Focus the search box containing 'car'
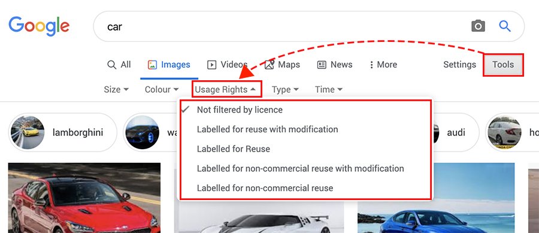The image size is (539, 233). tap(308, 26)
